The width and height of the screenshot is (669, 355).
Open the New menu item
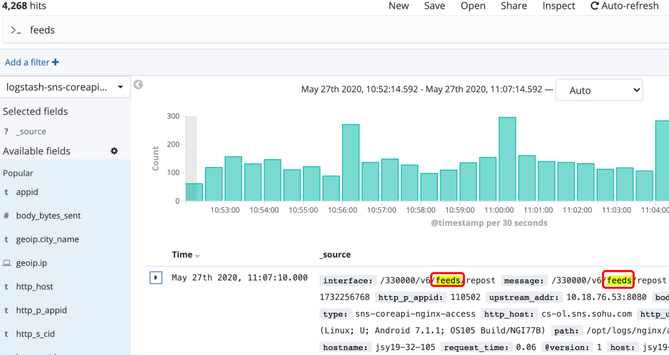point(399,6)
